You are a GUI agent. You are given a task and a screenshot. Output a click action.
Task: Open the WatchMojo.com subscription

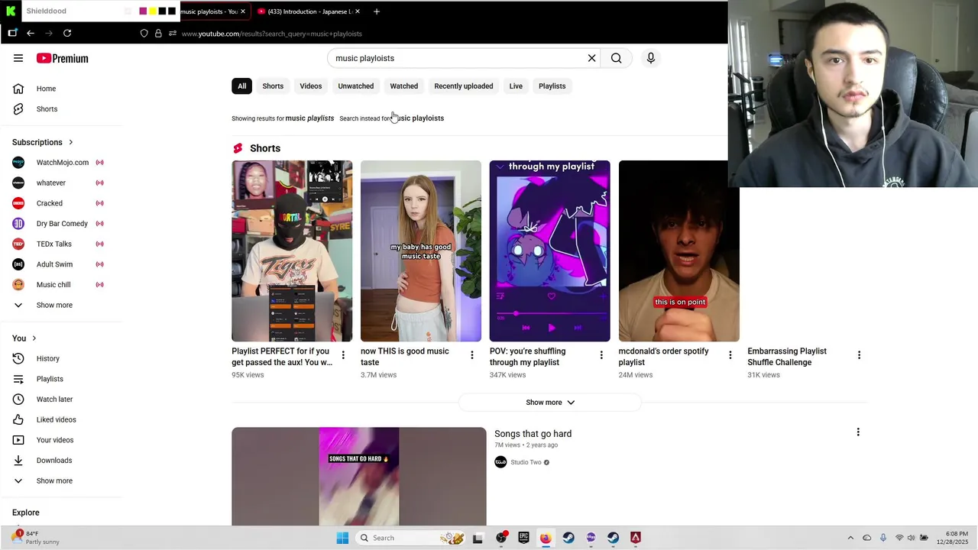click(x=61, y=163)
